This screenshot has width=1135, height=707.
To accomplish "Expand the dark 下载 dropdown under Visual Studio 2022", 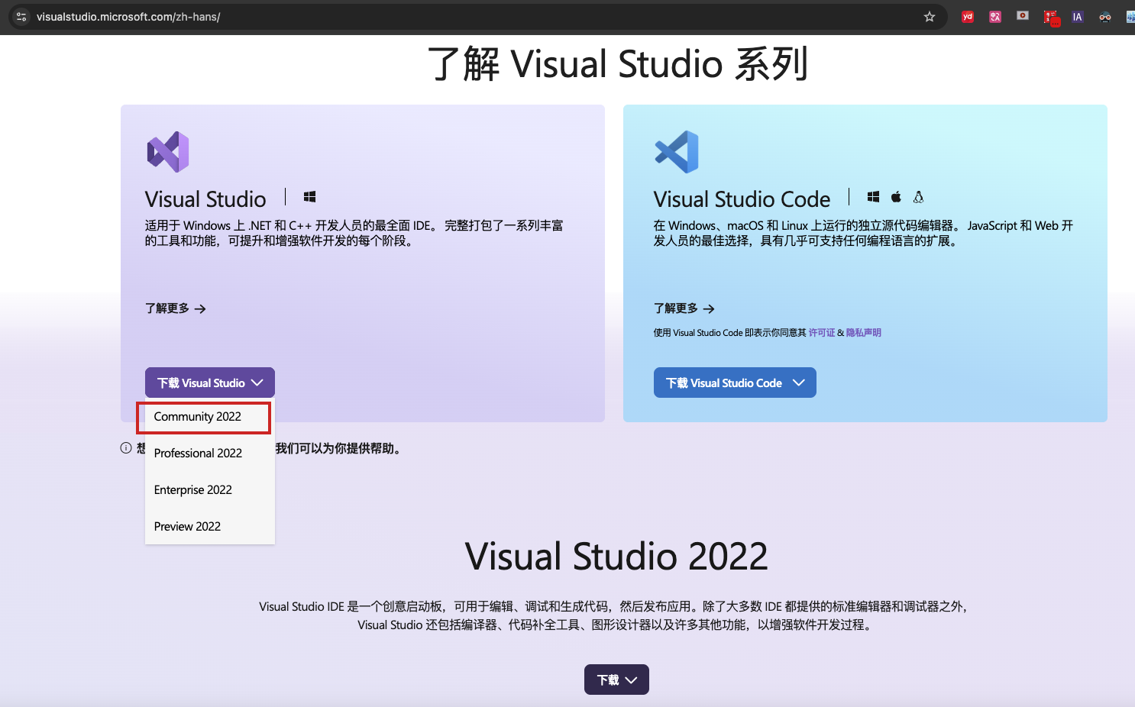I will (x=616, y=680).
